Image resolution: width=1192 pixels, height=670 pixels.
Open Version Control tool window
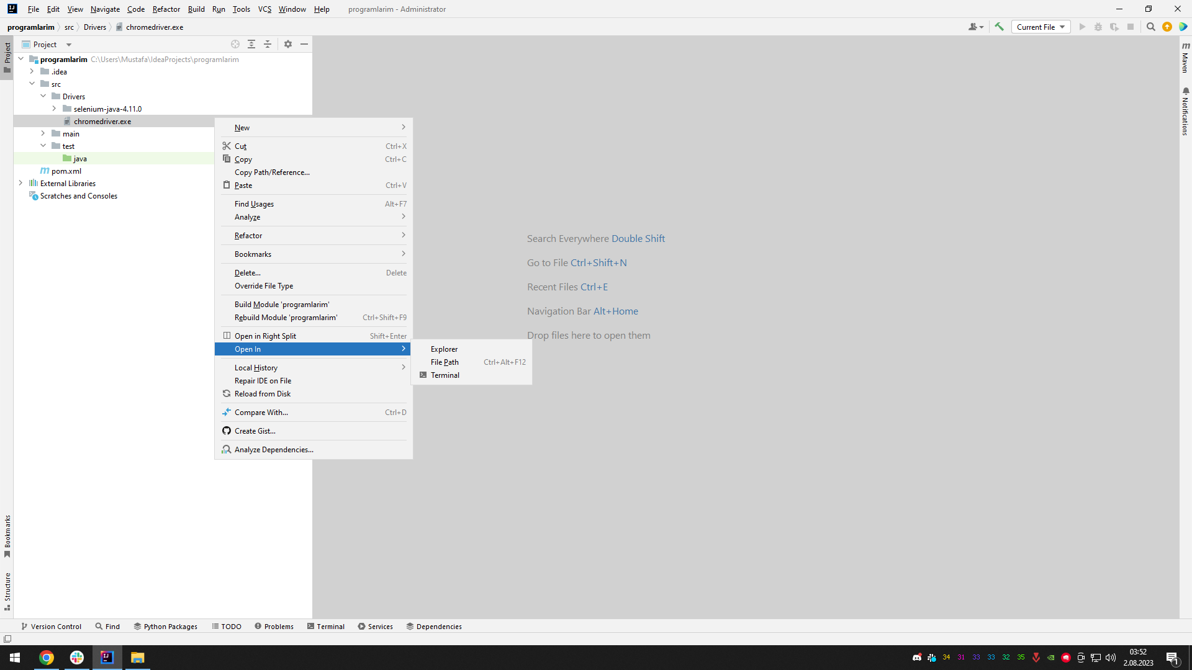click(51, 627)
